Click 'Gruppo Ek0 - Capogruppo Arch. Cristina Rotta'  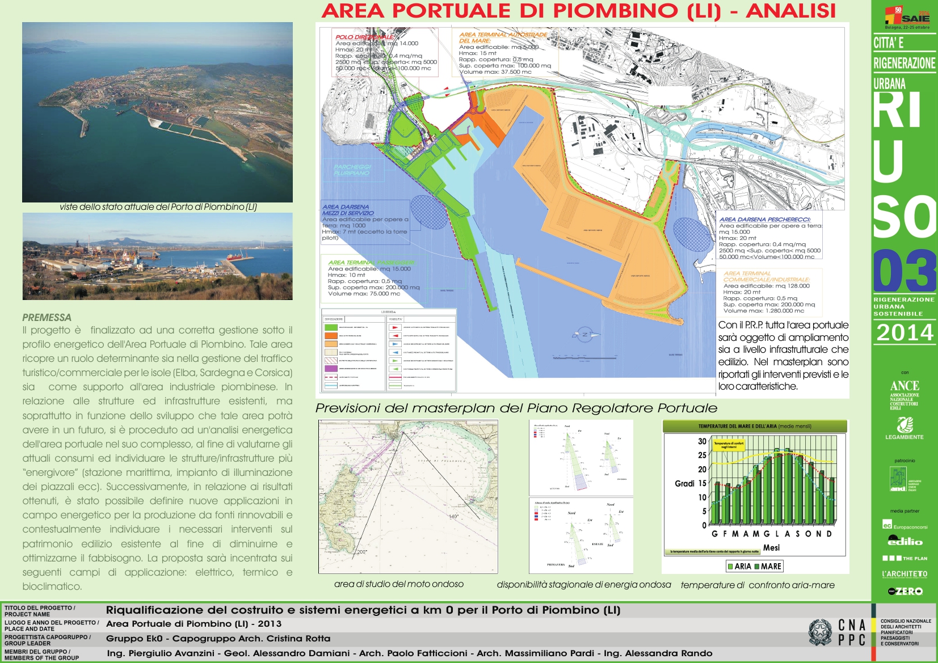point(218,639)
